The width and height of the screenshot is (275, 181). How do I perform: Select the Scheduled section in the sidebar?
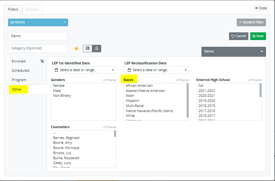(21, 70)
